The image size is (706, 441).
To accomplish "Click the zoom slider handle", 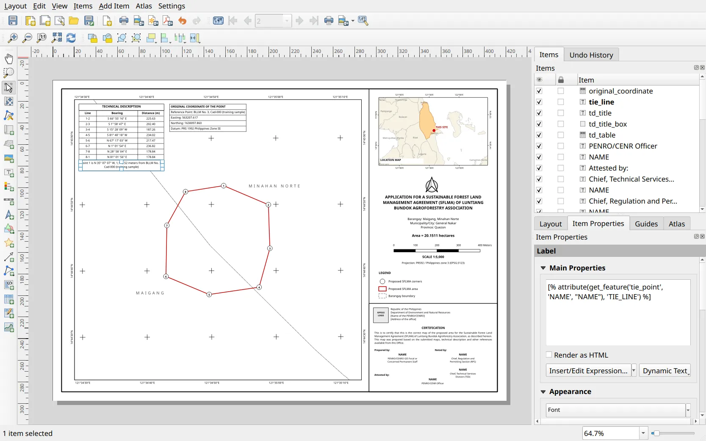I will 656,433.
